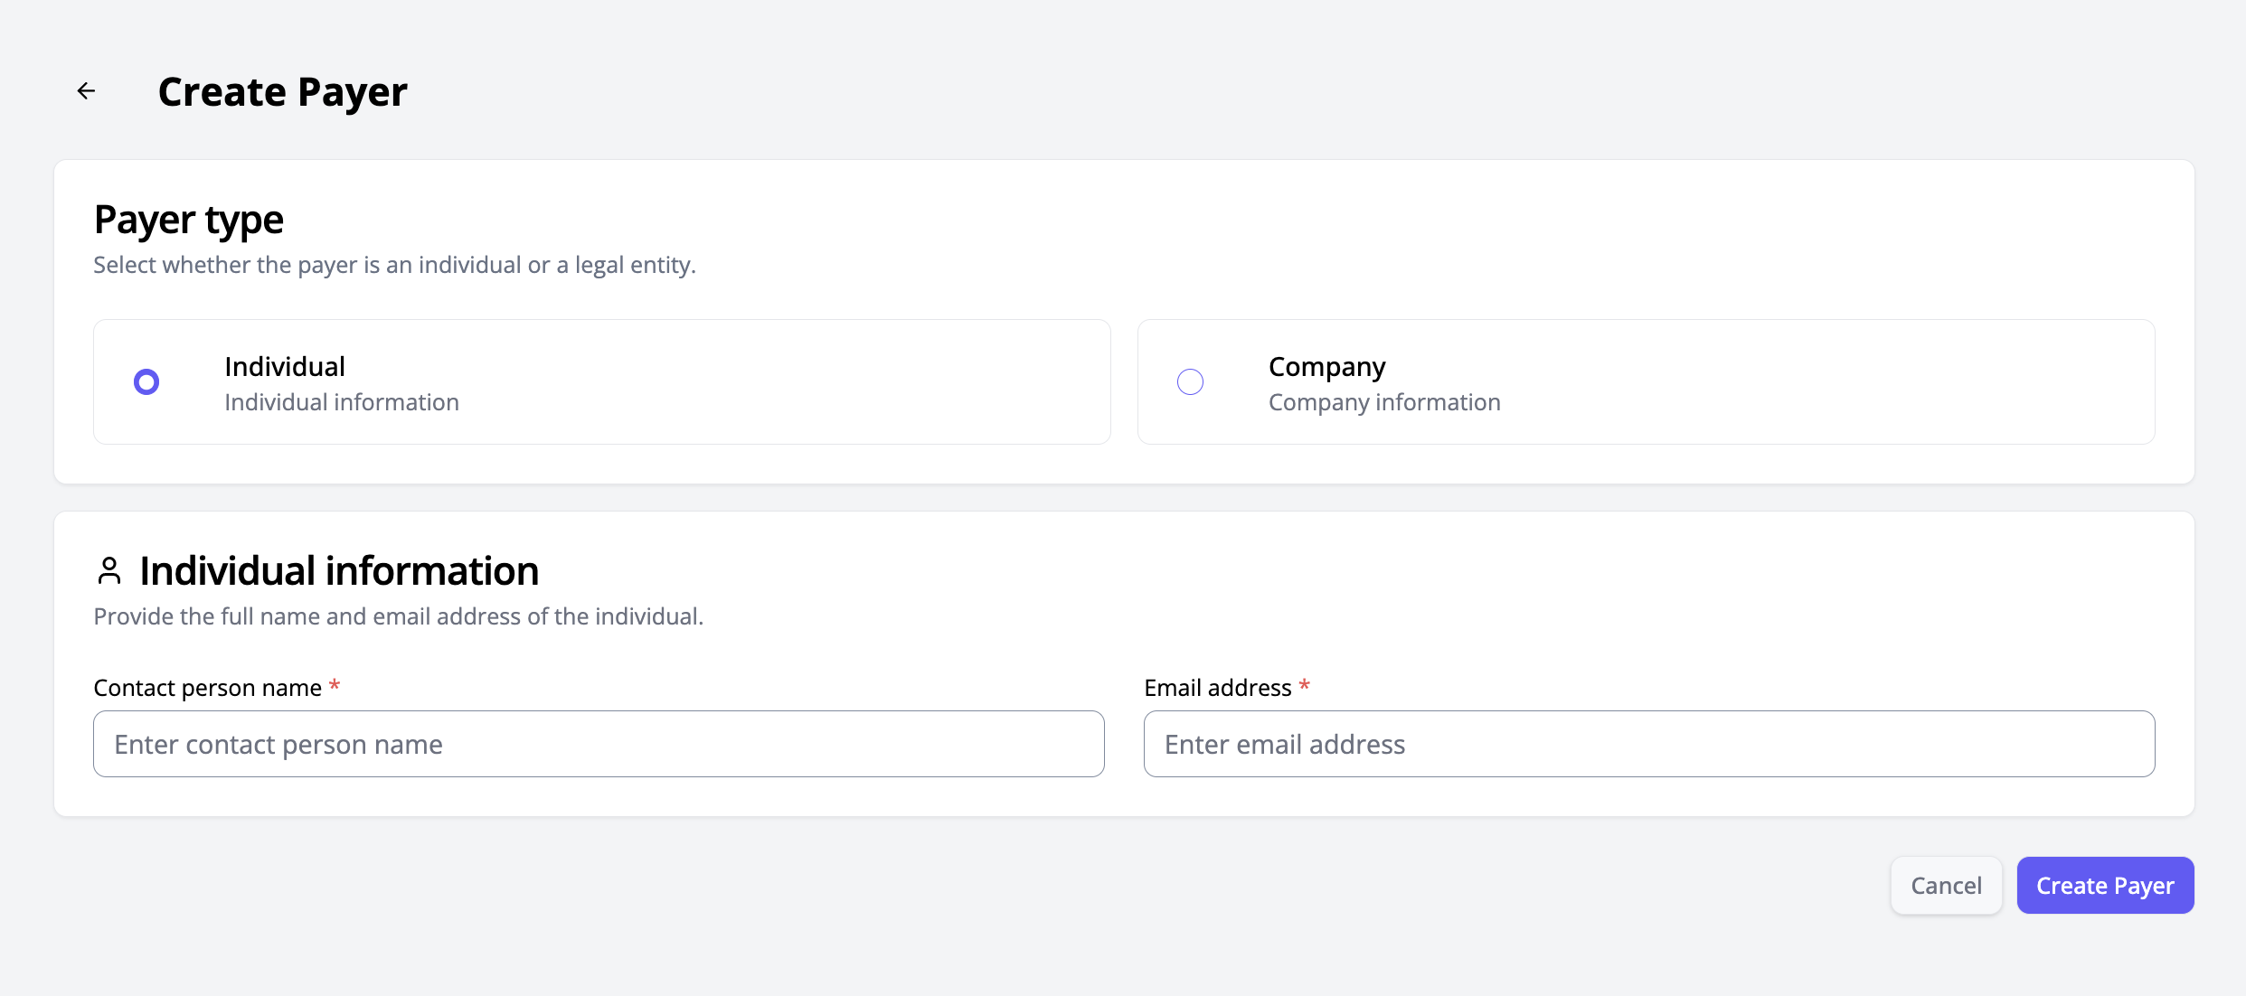Click the back arrow icon
Viewport: 2246px width, 996px height.
[86, 91]
